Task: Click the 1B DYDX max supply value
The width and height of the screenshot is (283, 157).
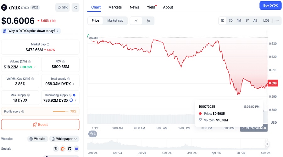Action: coord(20,100)
